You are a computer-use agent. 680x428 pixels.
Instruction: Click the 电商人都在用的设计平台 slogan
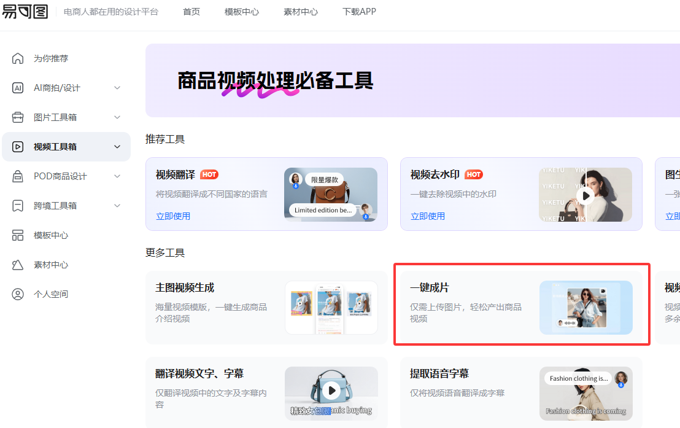[x=111, y=12]
